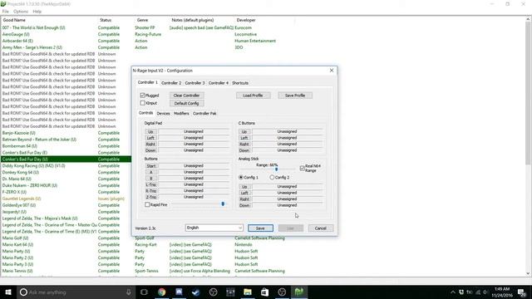Screen dimensions: 532x299
Task: Open the English language dropdown
Action: point(214,228)
